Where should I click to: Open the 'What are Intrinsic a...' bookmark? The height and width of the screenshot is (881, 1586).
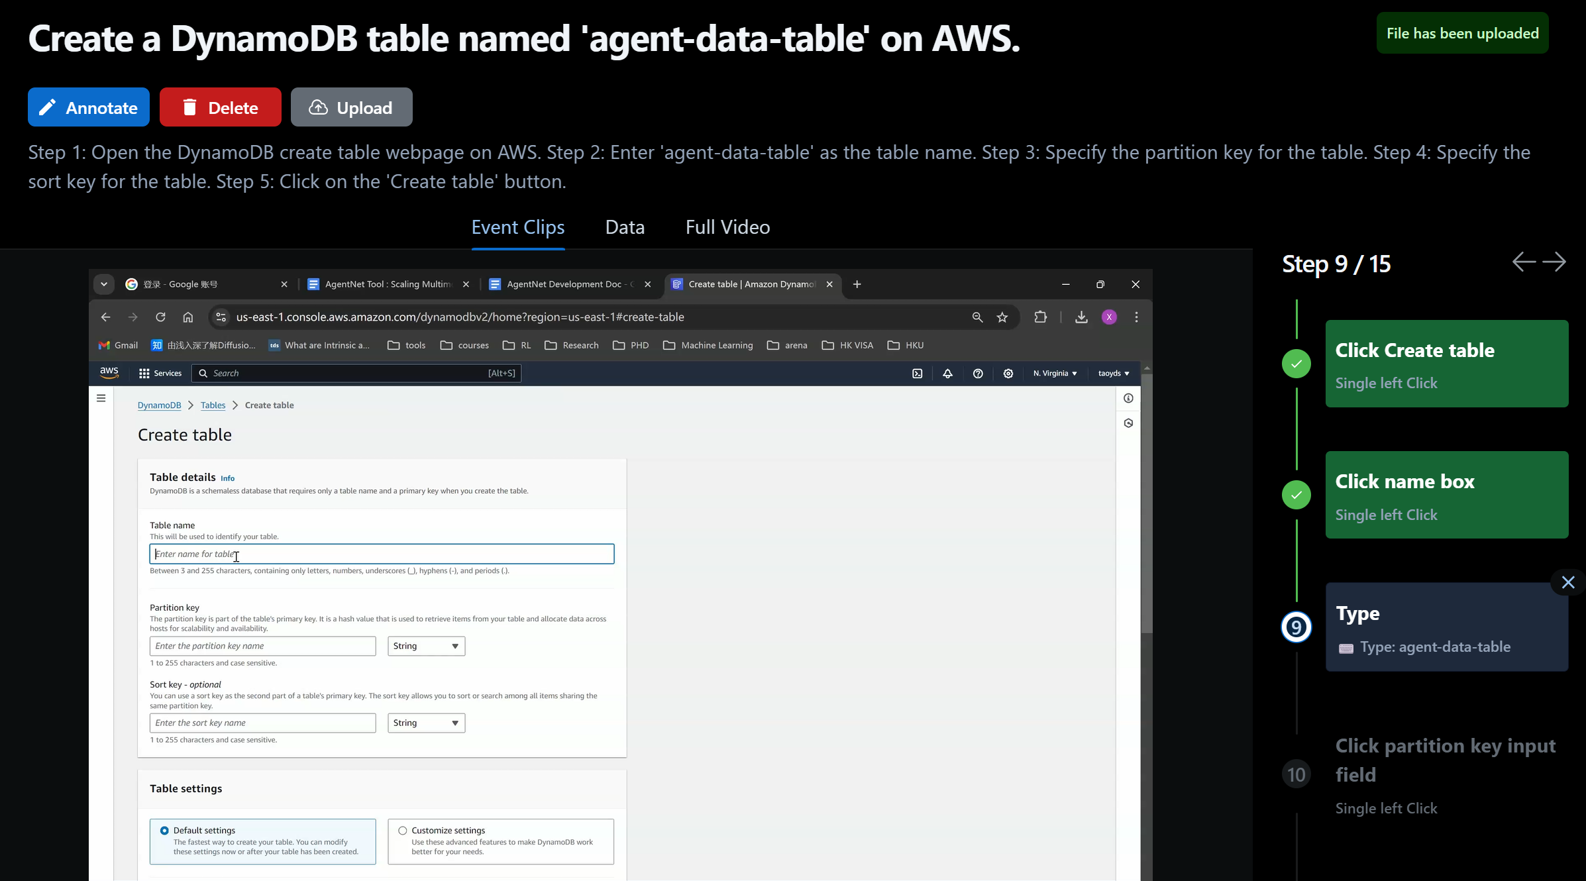[319, 345]
